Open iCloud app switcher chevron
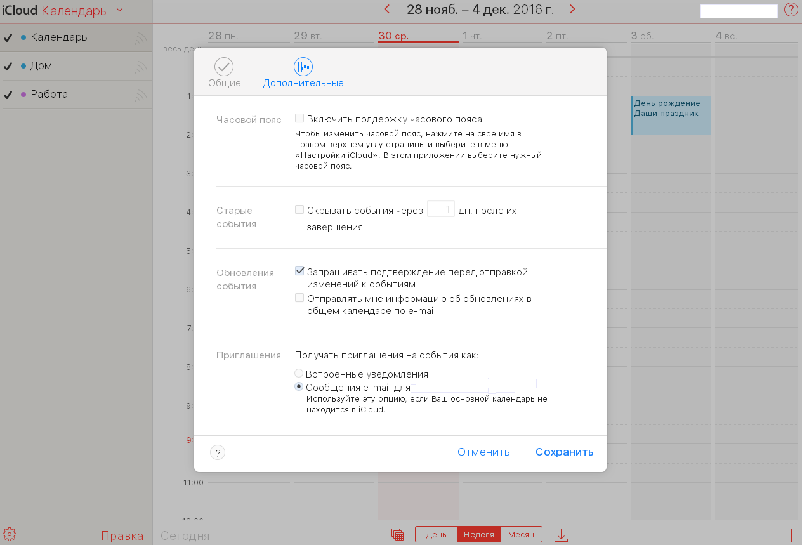The image size is (802, 545). [119, 10]
